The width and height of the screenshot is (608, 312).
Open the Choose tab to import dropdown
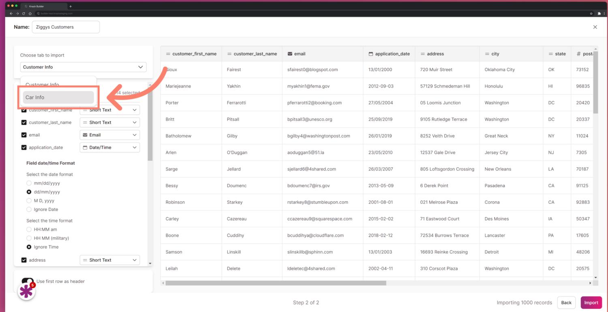tap(83, 67)
